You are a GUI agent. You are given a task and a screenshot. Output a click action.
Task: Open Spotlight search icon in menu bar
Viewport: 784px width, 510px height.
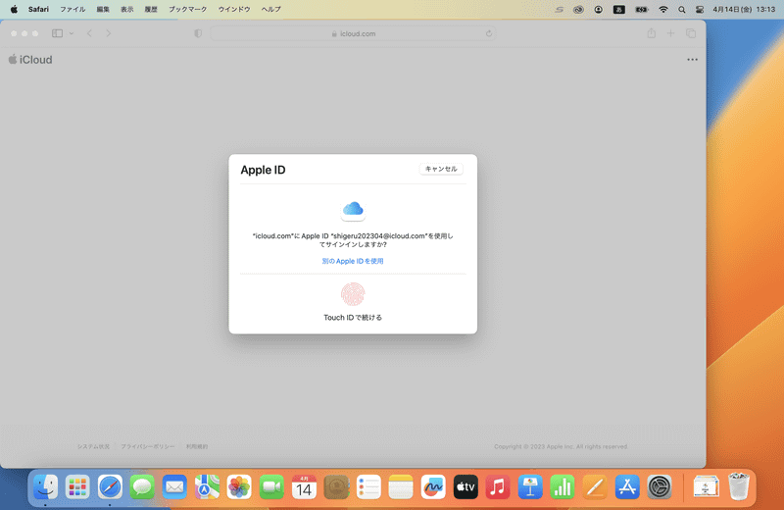(x=681, y=9)
